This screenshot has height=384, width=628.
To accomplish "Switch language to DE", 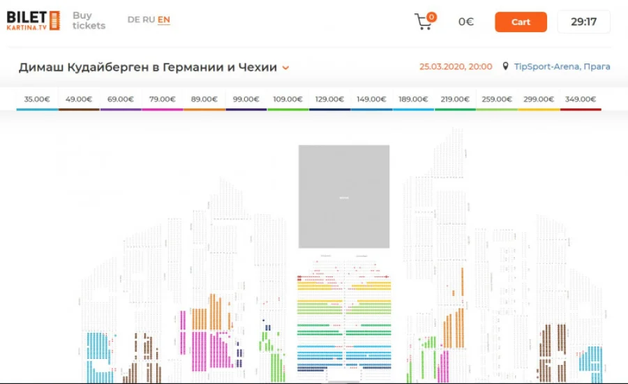I will pyautogui.click(x=134, y=20).
